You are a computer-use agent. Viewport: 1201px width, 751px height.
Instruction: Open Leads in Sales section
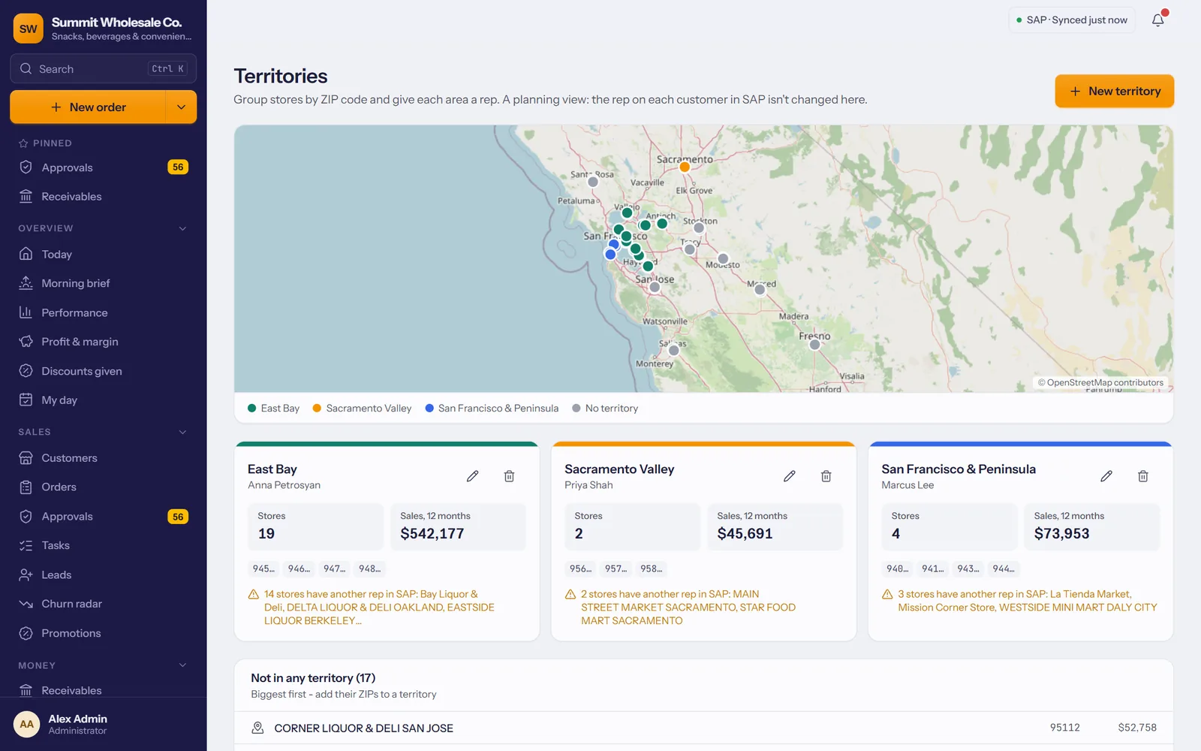point(104,575)
